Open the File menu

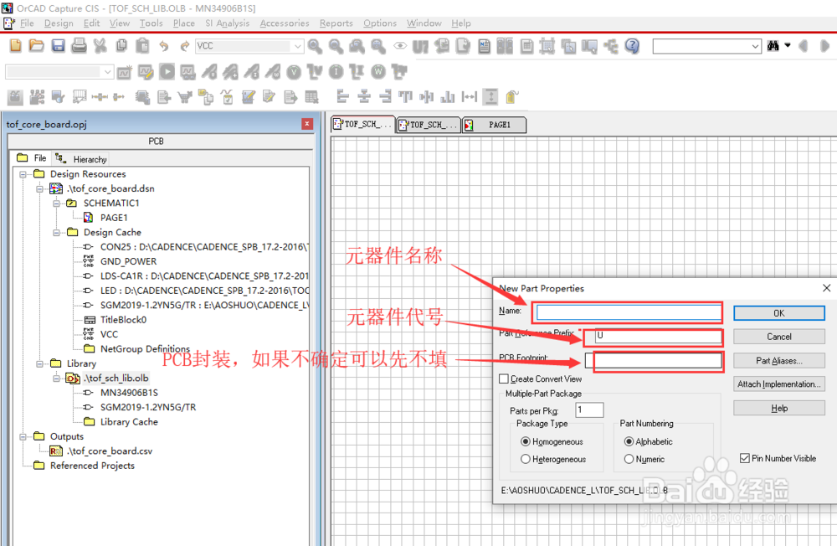tap(27, 23)
